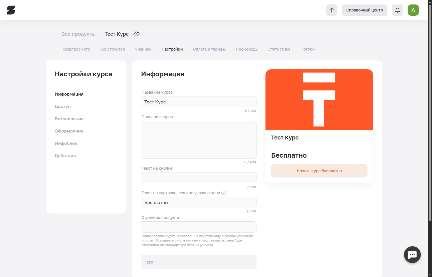Viewport: 432px width, 277px height.
Task: Select the Настройки tab
Action: click(172, 49)
